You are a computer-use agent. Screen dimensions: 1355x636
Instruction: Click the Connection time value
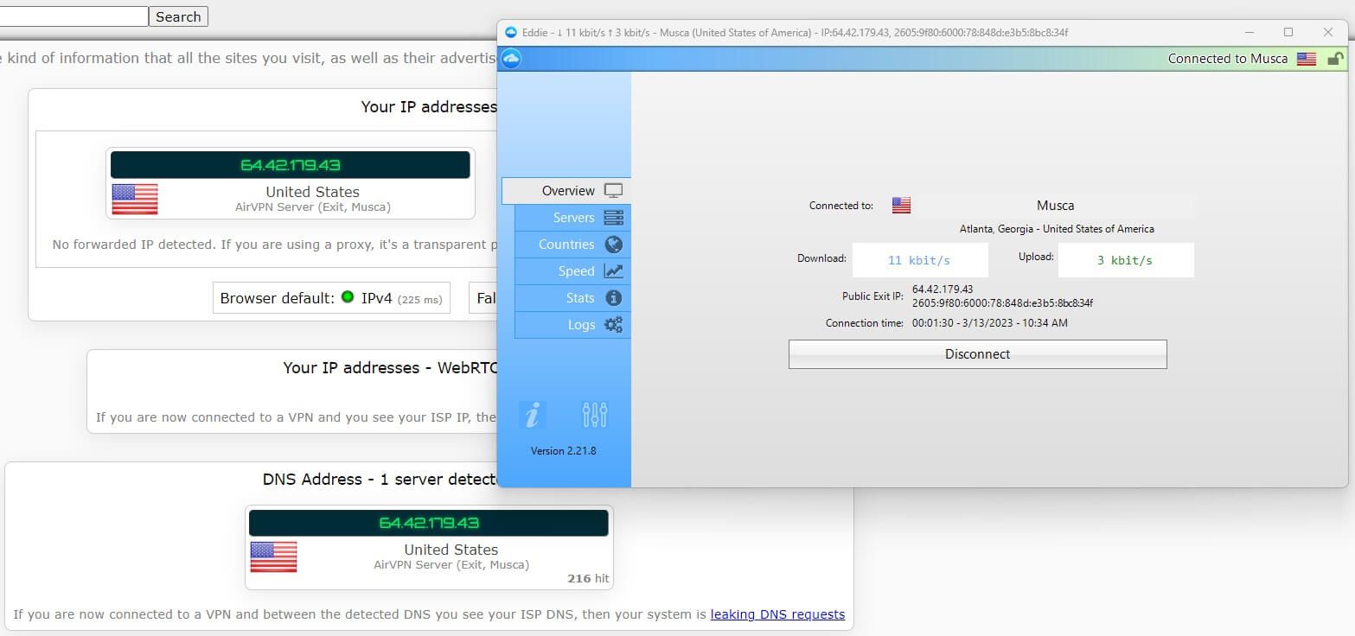[x=989, y=323]
